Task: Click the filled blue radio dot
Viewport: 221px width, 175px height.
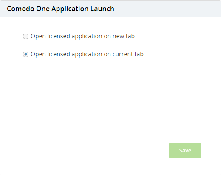Action: point(25,54)
